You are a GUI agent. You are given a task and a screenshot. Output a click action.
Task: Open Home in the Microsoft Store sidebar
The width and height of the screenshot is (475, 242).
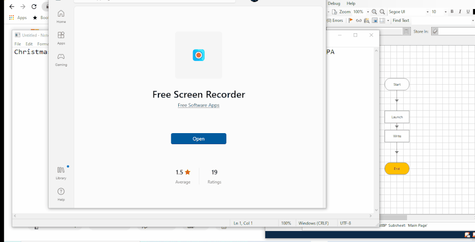(x=61, y=17)
